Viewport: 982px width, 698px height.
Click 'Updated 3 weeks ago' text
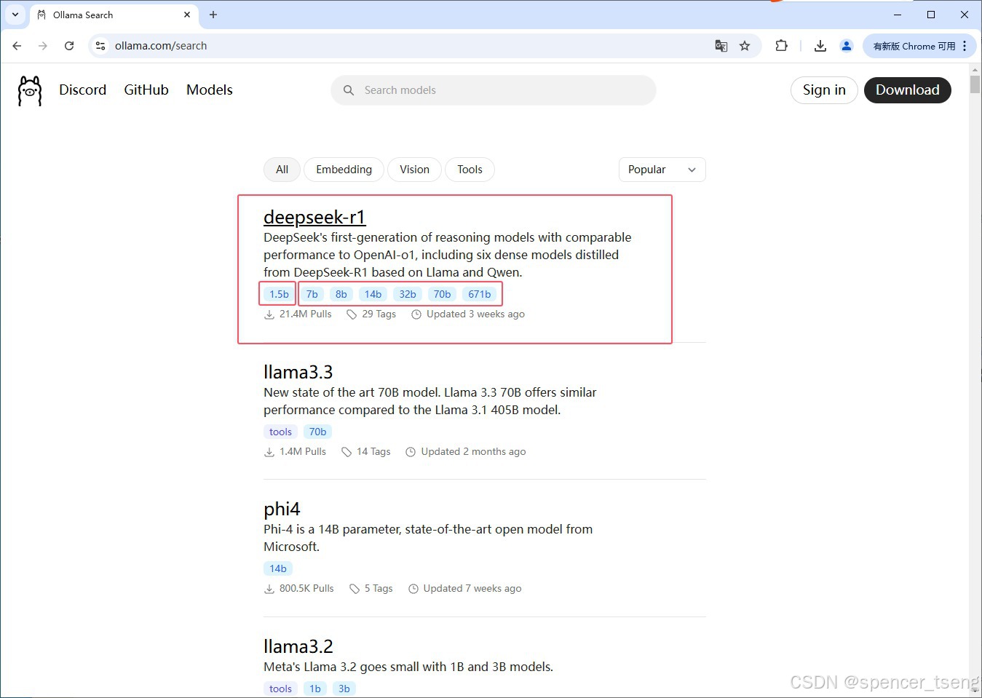475,314
